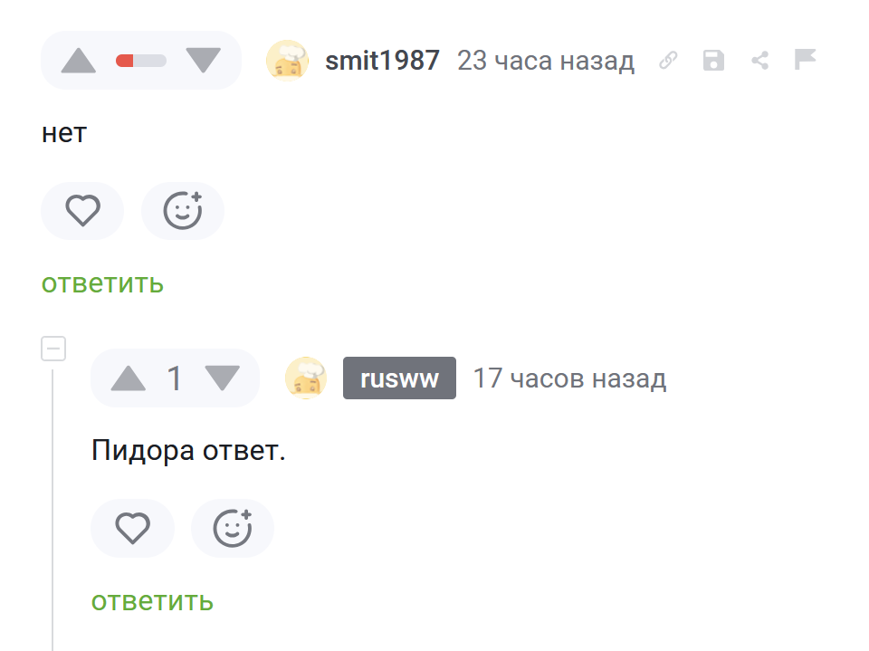Viewport: 869px width, 651px height.
Task: Upvote the reply by rusww
Action: [x=129, y=378]
